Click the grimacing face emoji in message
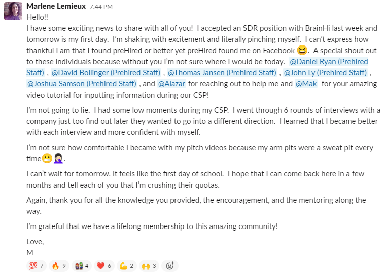The image size is (385, 274). pos(47,159)
